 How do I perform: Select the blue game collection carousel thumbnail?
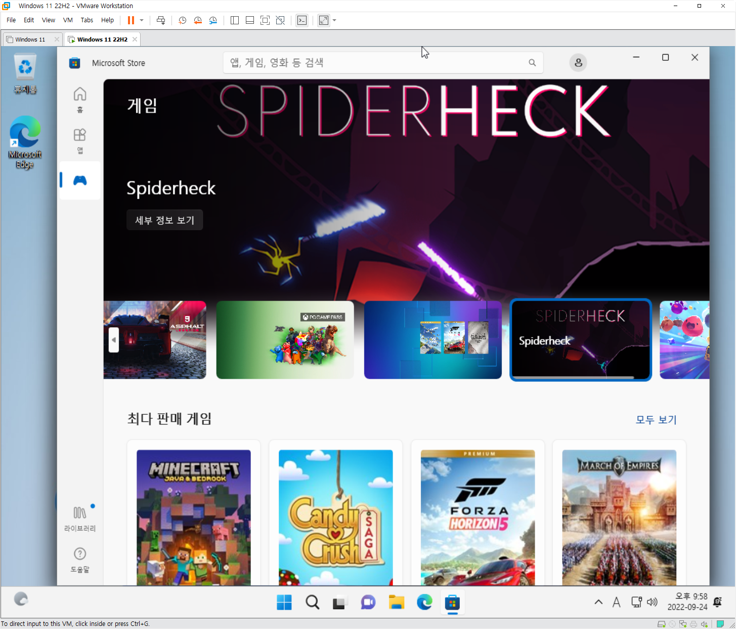tap(433, 340)
